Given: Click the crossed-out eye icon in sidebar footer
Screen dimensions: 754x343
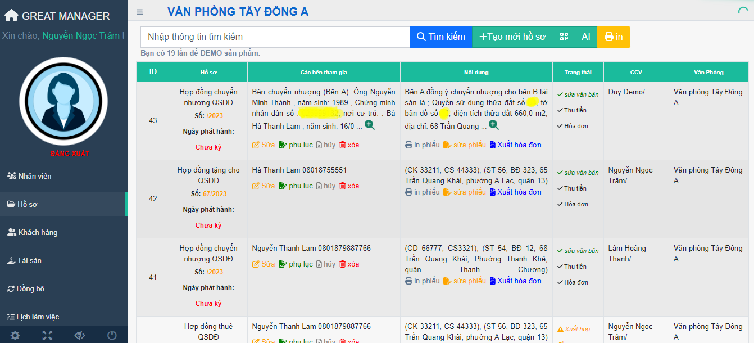Looking at the screenshot, I should tap(80, 335).
